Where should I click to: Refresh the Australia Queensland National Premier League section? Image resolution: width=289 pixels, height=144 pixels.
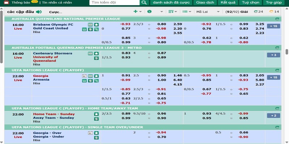tap(277, 19)
